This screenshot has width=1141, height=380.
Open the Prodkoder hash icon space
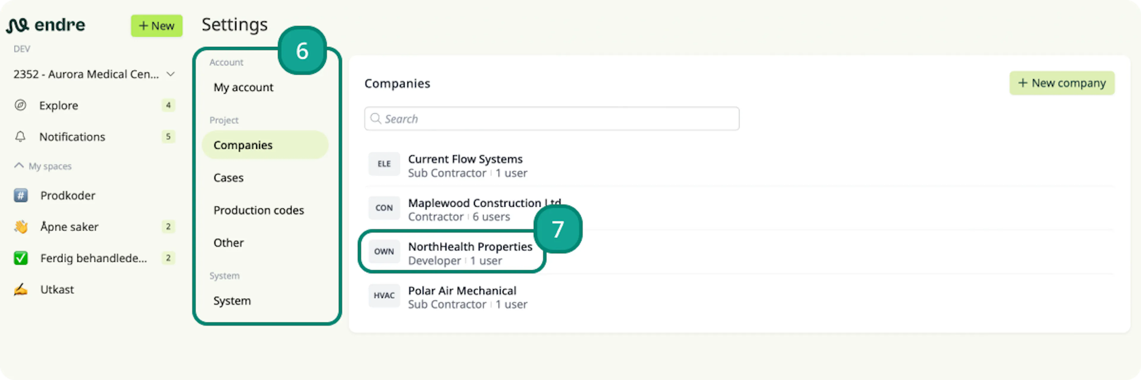(x=21, y=195)
